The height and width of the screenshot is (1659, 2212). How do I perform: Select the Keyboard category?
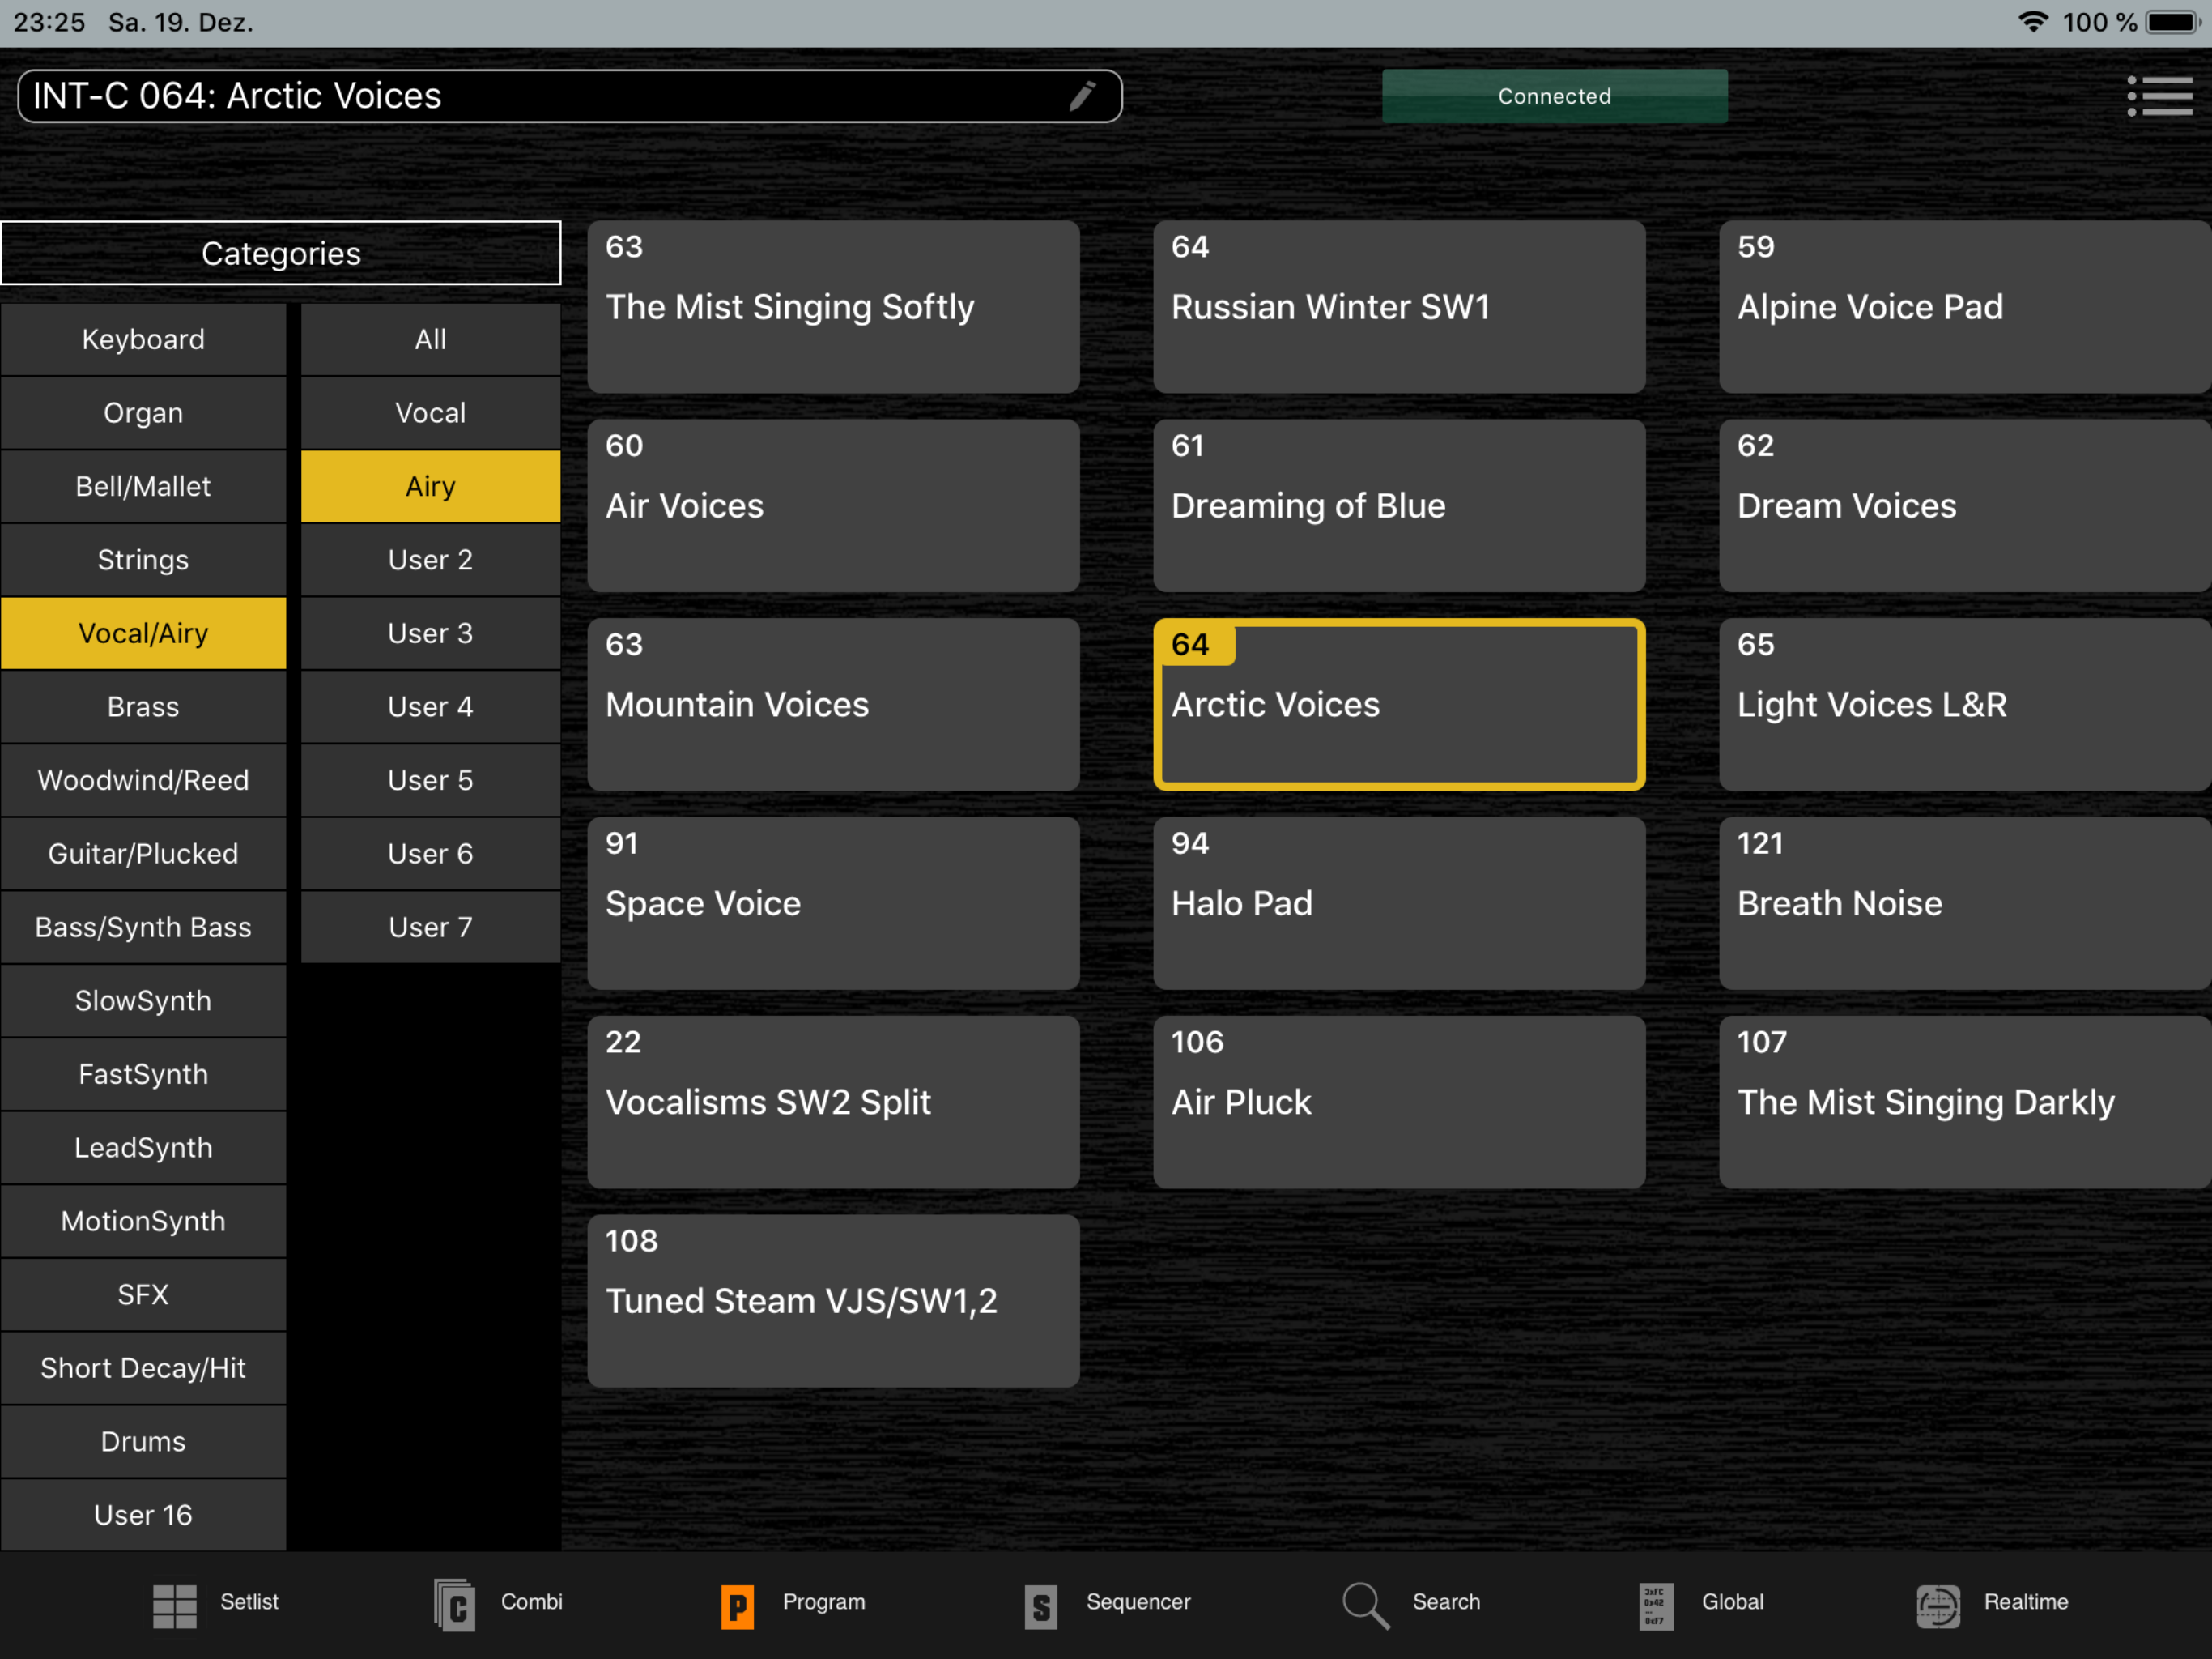[143, 339]
